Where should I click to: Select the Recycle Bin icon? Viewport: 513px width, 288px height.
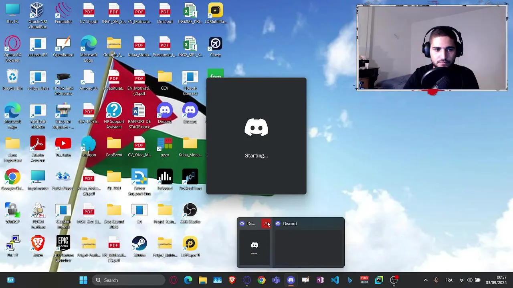(12, 80)
